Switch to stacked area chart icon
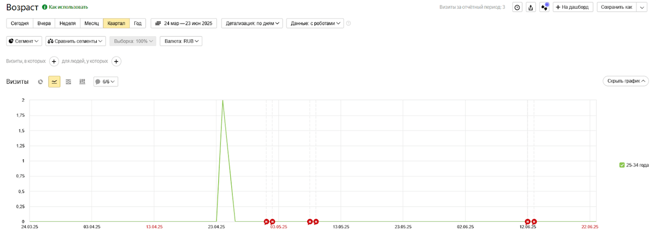Image resolution: width=656 pixels, height=243 pixels. [68, 82]
